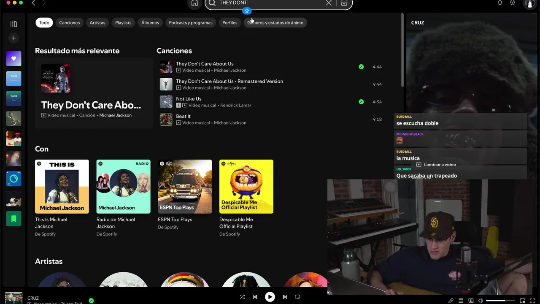Toggle repeat mode
Image resolution: width=540 pixels, height=304 pixels.
pos(297,297)
